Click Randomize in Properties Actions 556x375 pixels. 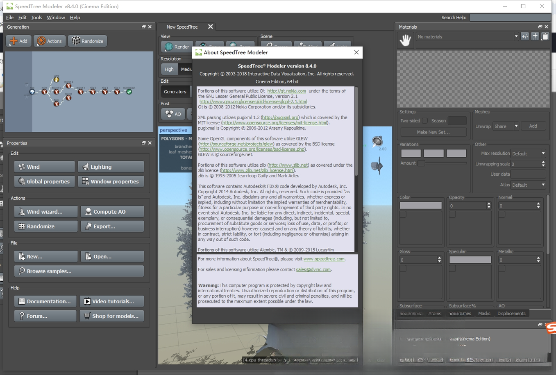(x=46, y=226)
